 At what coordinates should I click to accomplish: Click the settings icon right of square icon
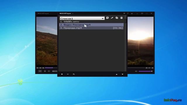[x=49, y=71]
